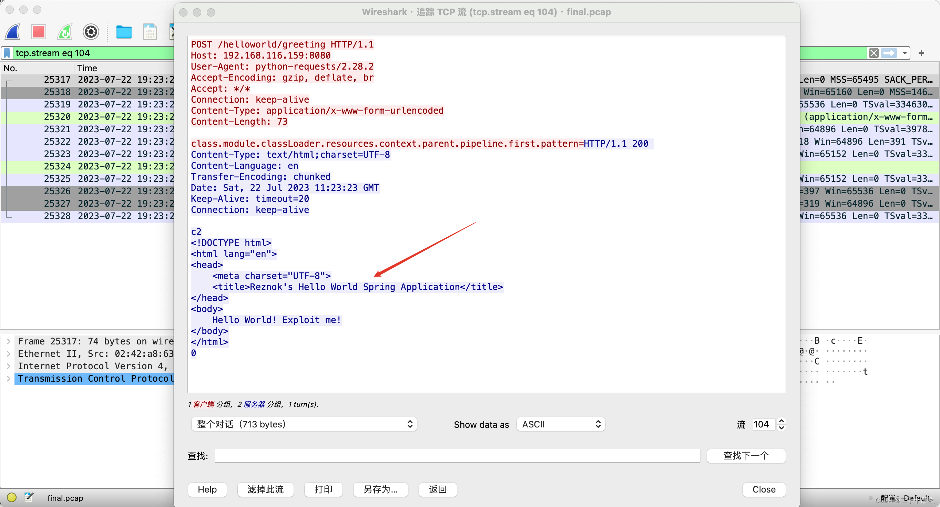Click the filter bookmark icon
This screenshot has height=507, width=940.
tap(7, 53)
